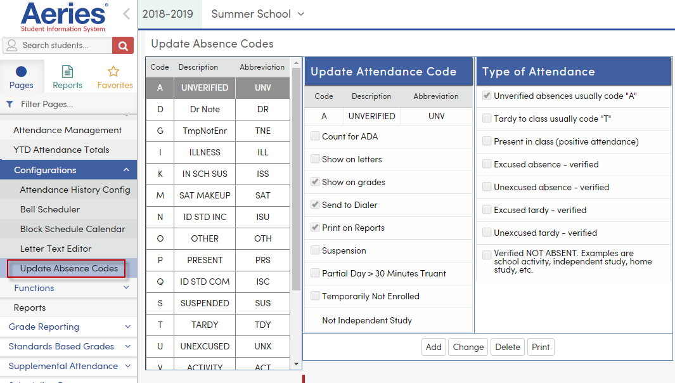
Task: Click scroll down arrow of codes list
Action: pos(296,365)
